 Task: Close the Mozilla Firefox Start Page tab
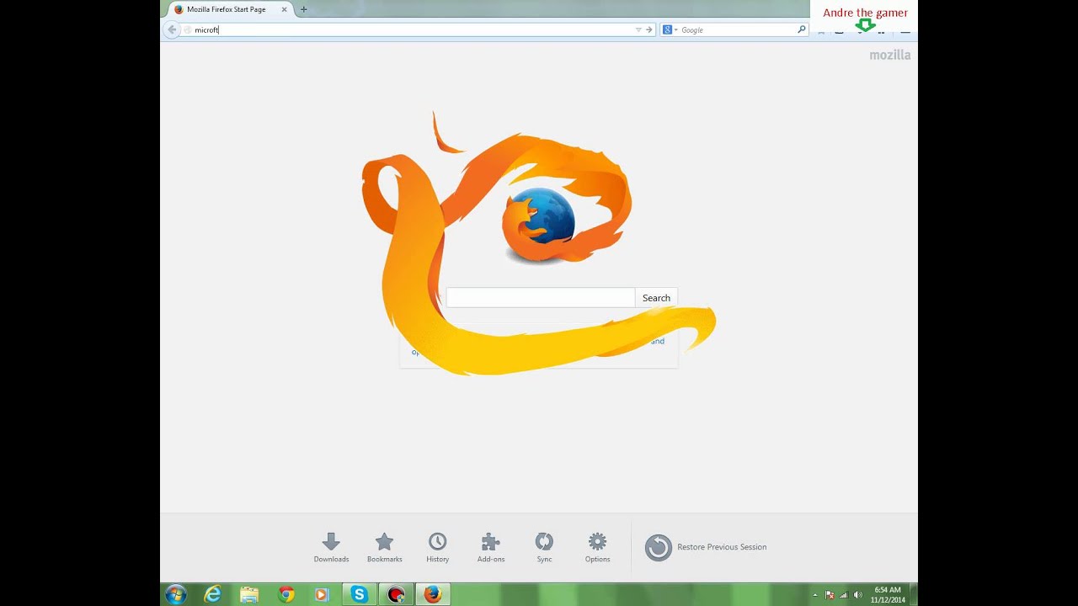click(284, 9)
